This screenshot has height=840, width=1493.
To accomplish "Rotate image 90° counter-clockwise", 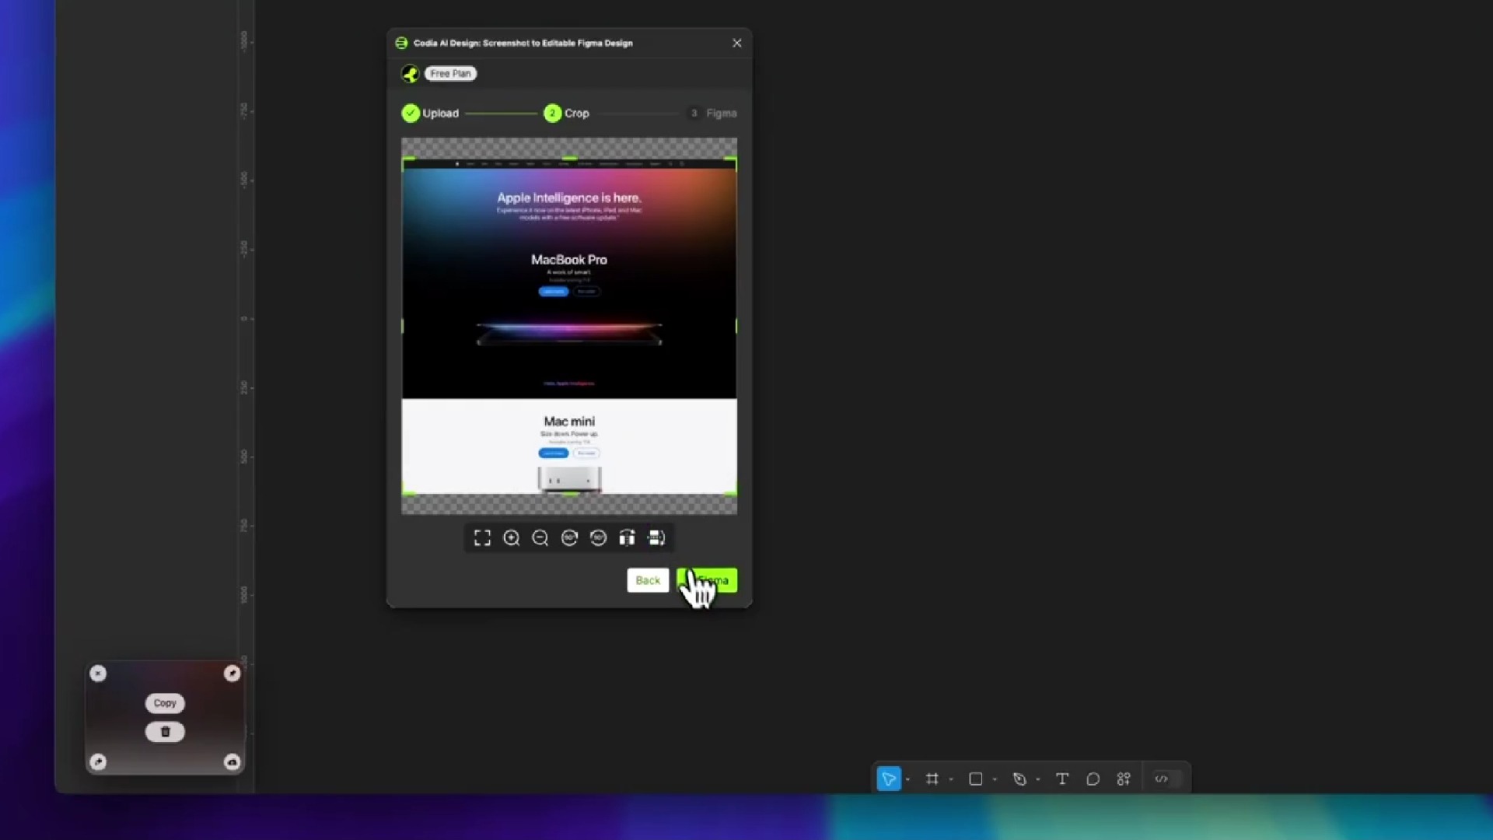I will point(598,538).
